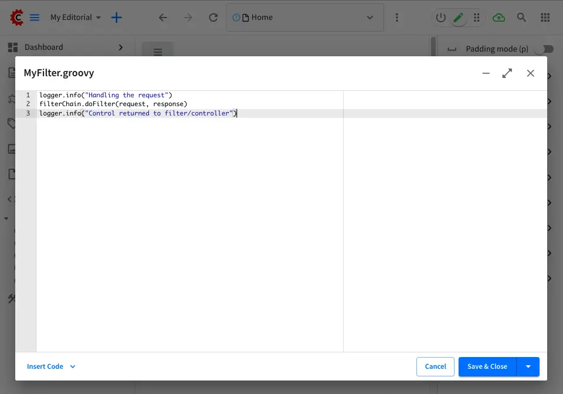
Task: Go forward with the right arrow
Action: (x=188, y=17)
